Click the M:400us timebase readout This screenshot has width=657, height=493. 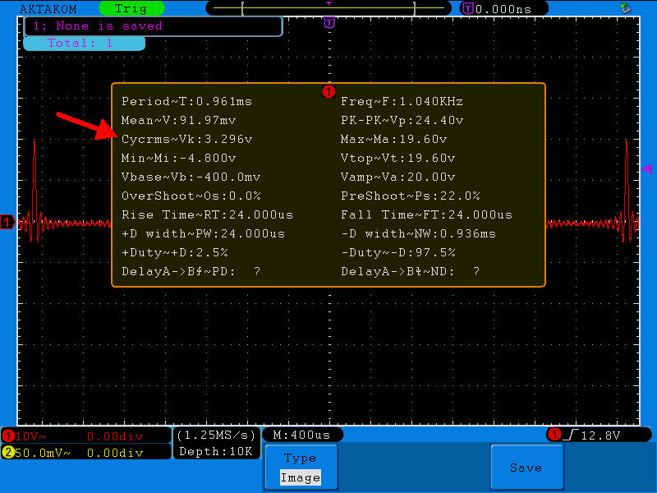click(x=301, y=435)
